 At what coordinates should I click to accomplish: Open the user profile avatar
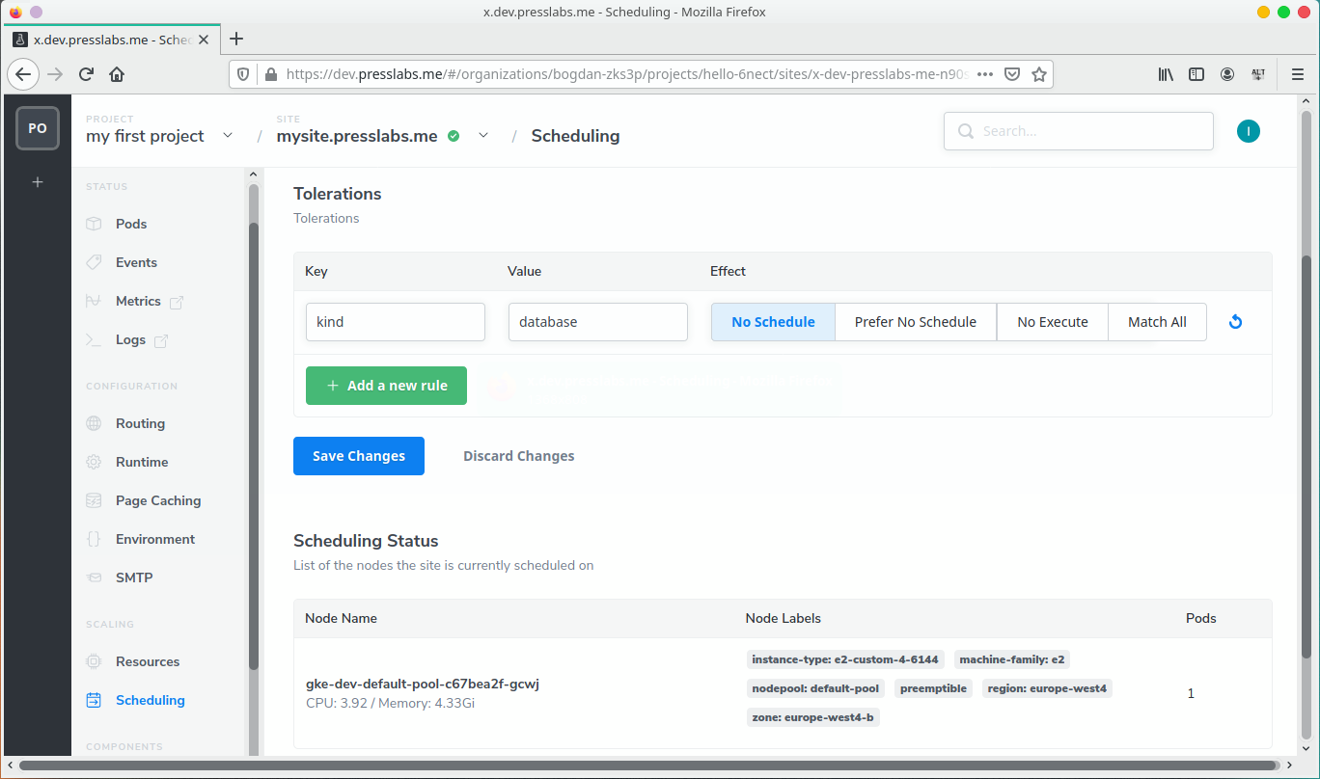coord(1249,131)
